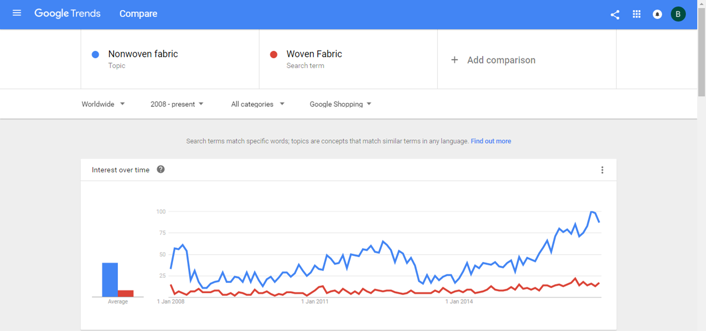Click the Google Trends logo
The width and height of the screenshot is (706, 331).
click(x=68, y=13)
